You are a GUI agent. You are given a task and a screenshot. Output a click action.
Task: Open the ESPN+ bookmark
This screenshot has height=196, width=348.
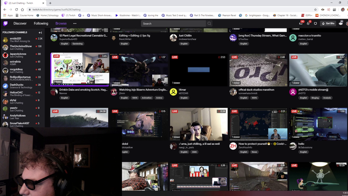point(307,15)
